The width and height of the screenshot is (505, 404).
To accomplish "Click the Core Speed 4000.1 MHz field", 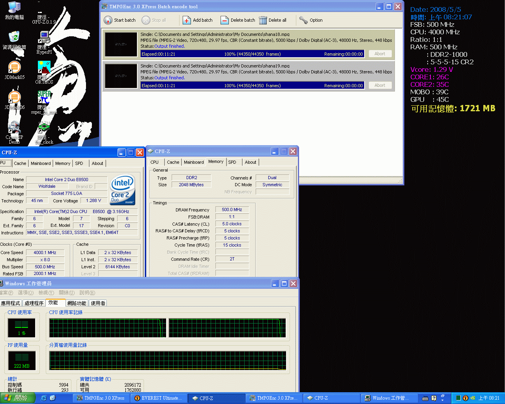I will (x=45, y=252).
